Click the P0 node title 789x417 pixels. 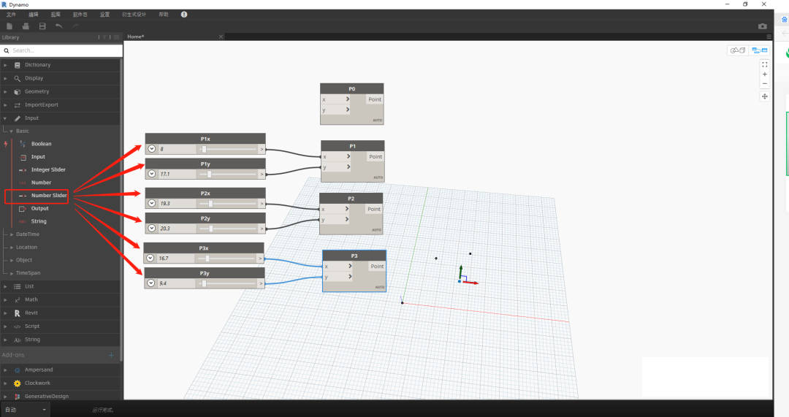point(351,89)
